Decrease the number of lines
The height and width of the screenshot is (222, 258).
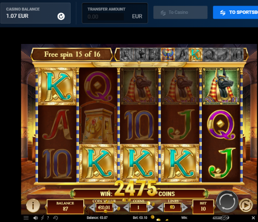[160, 208]
